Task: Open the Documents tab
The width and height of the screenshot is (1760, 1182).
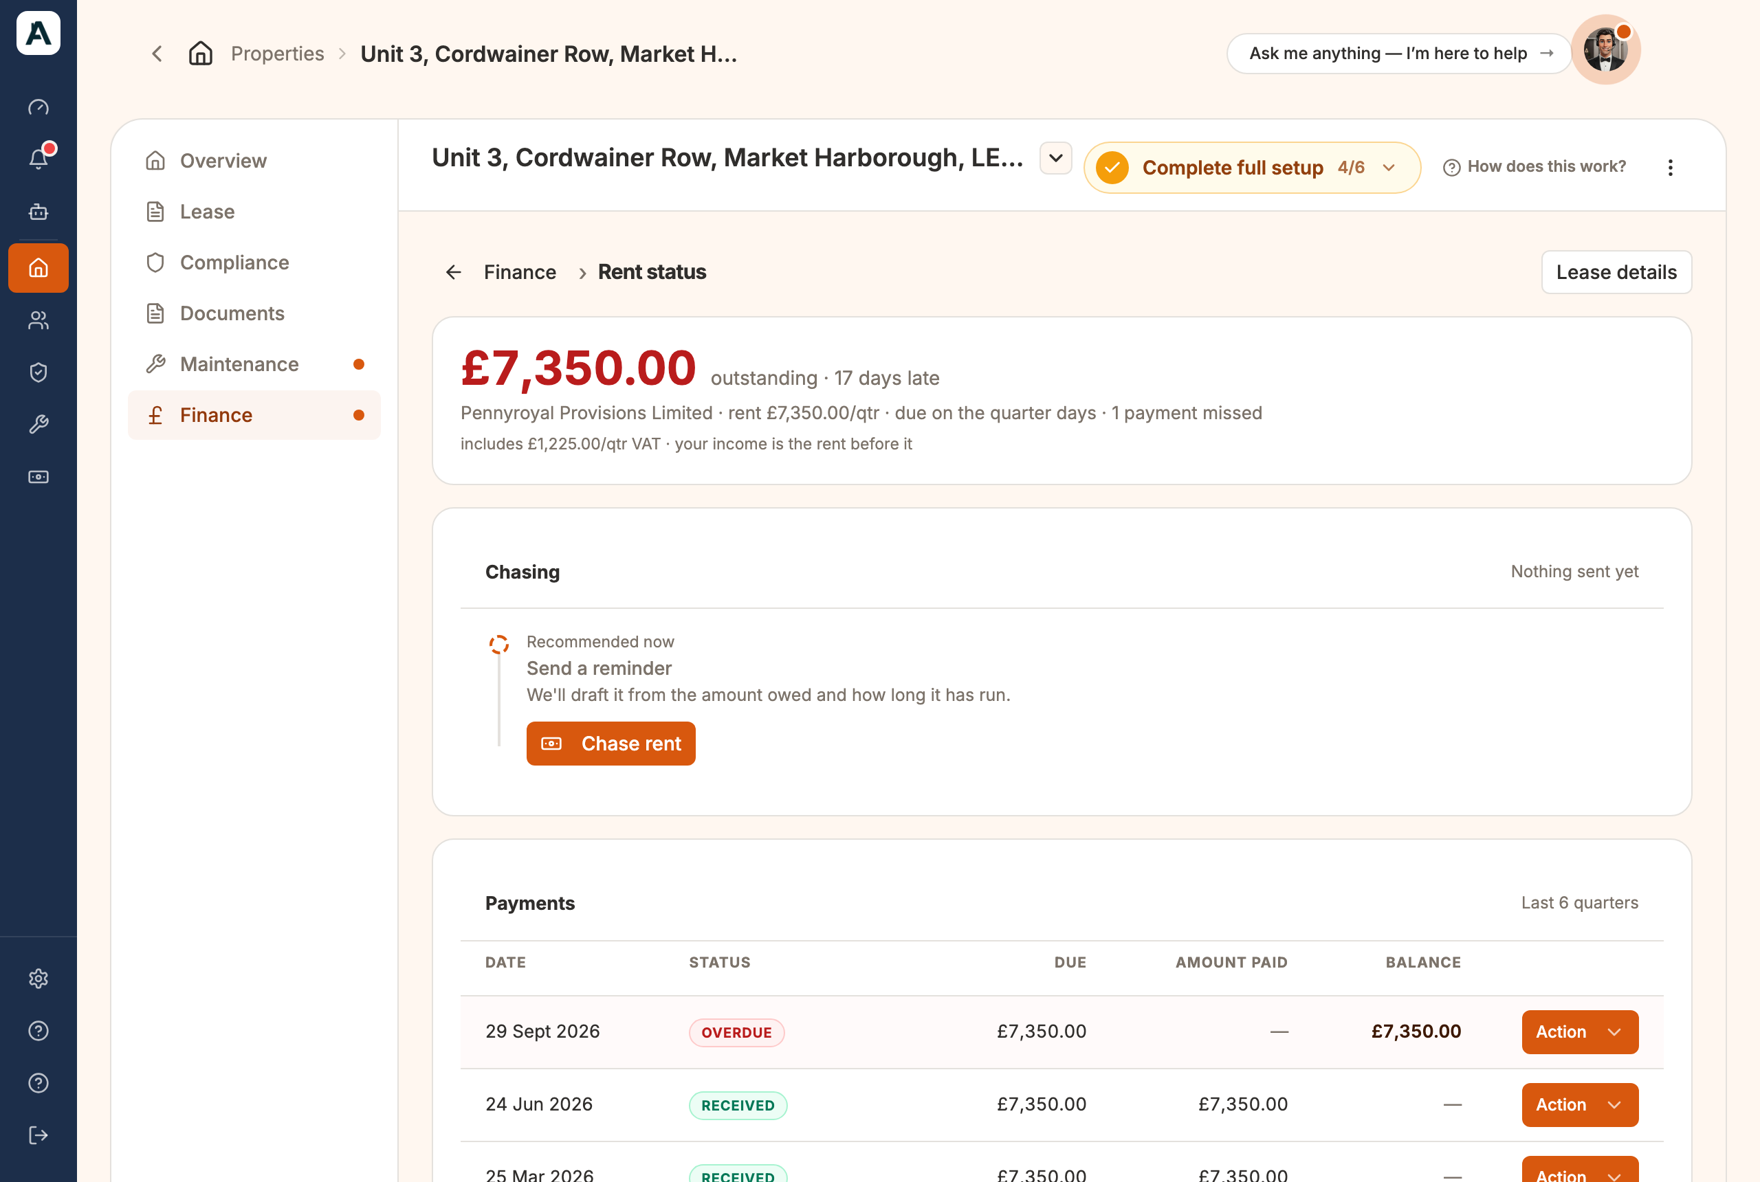Action: pyautogui.click(x=254, y=313)
